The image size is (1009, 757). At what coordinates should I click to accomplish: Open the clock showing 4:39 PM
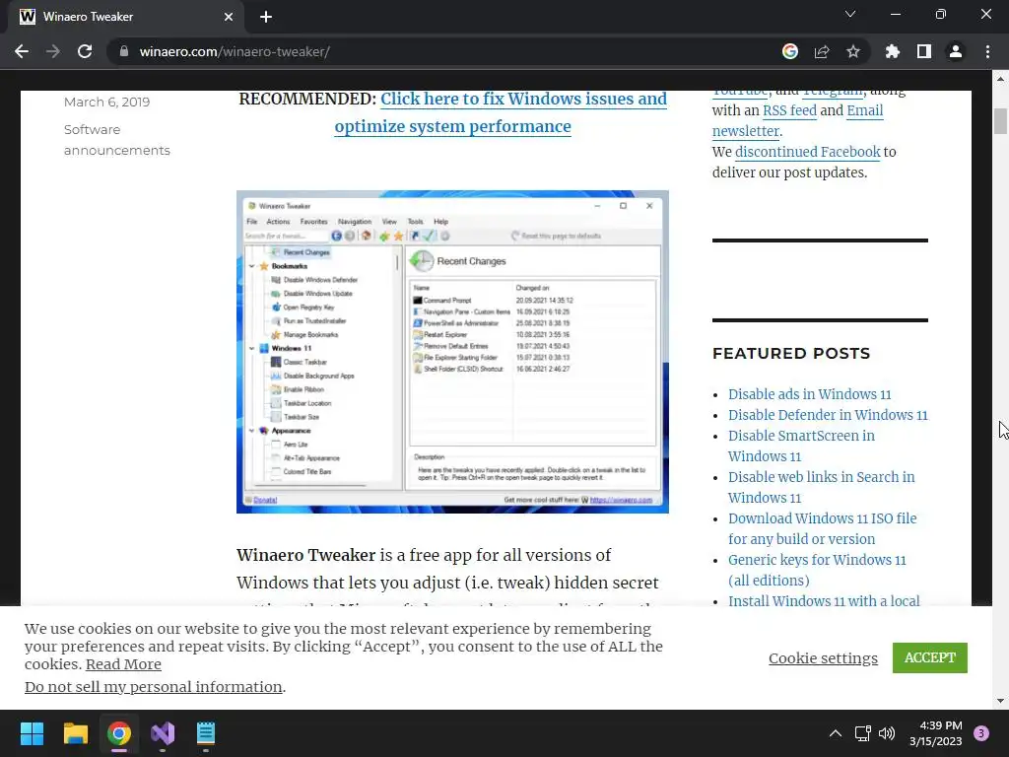(936, 733)
